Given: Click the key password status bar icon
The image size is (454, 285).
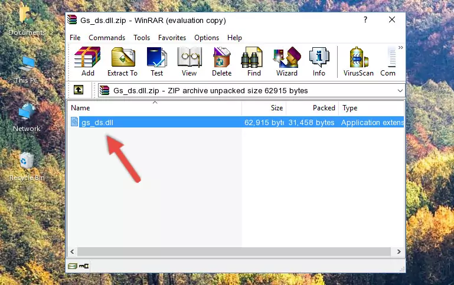Looking at the screenshot, I should [x=84, y=266].
